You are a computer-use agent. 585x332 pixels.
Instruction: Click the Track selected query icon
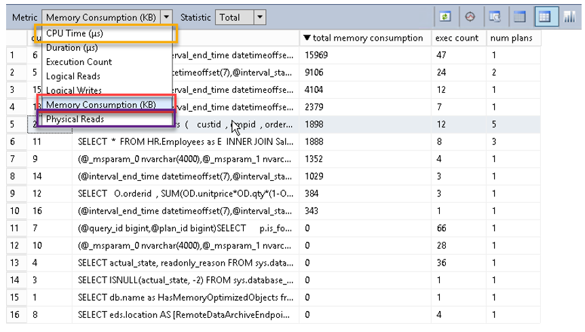point(470,18)
